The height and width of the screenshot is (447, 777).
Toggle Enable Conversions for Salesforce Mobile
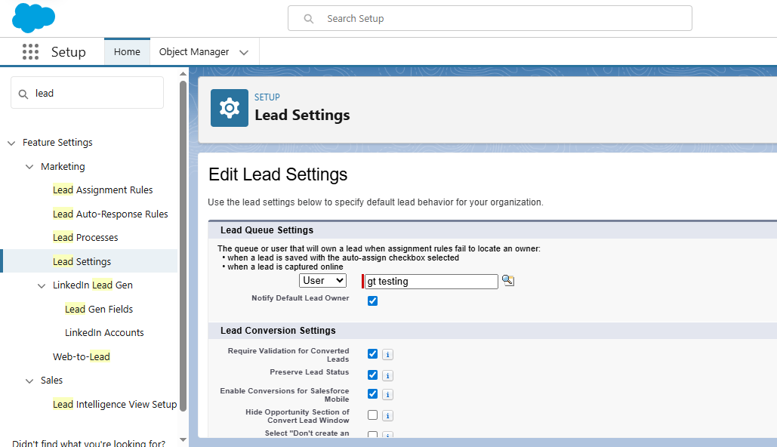click(373, 394)
